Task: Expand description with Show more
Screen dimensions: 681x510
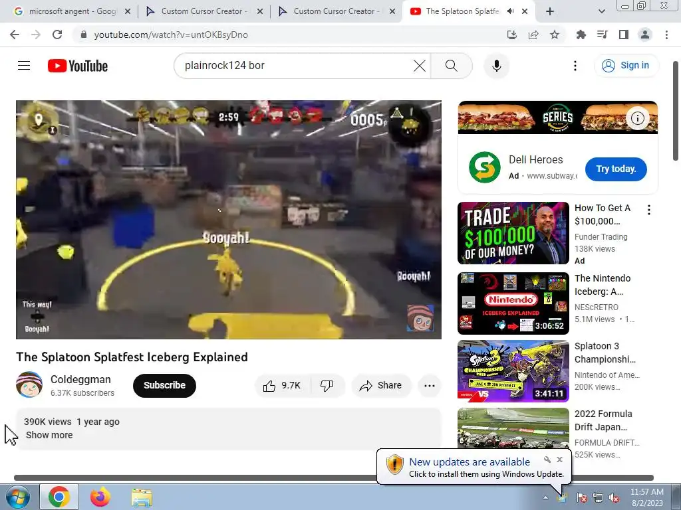Action: coord(49,435)
